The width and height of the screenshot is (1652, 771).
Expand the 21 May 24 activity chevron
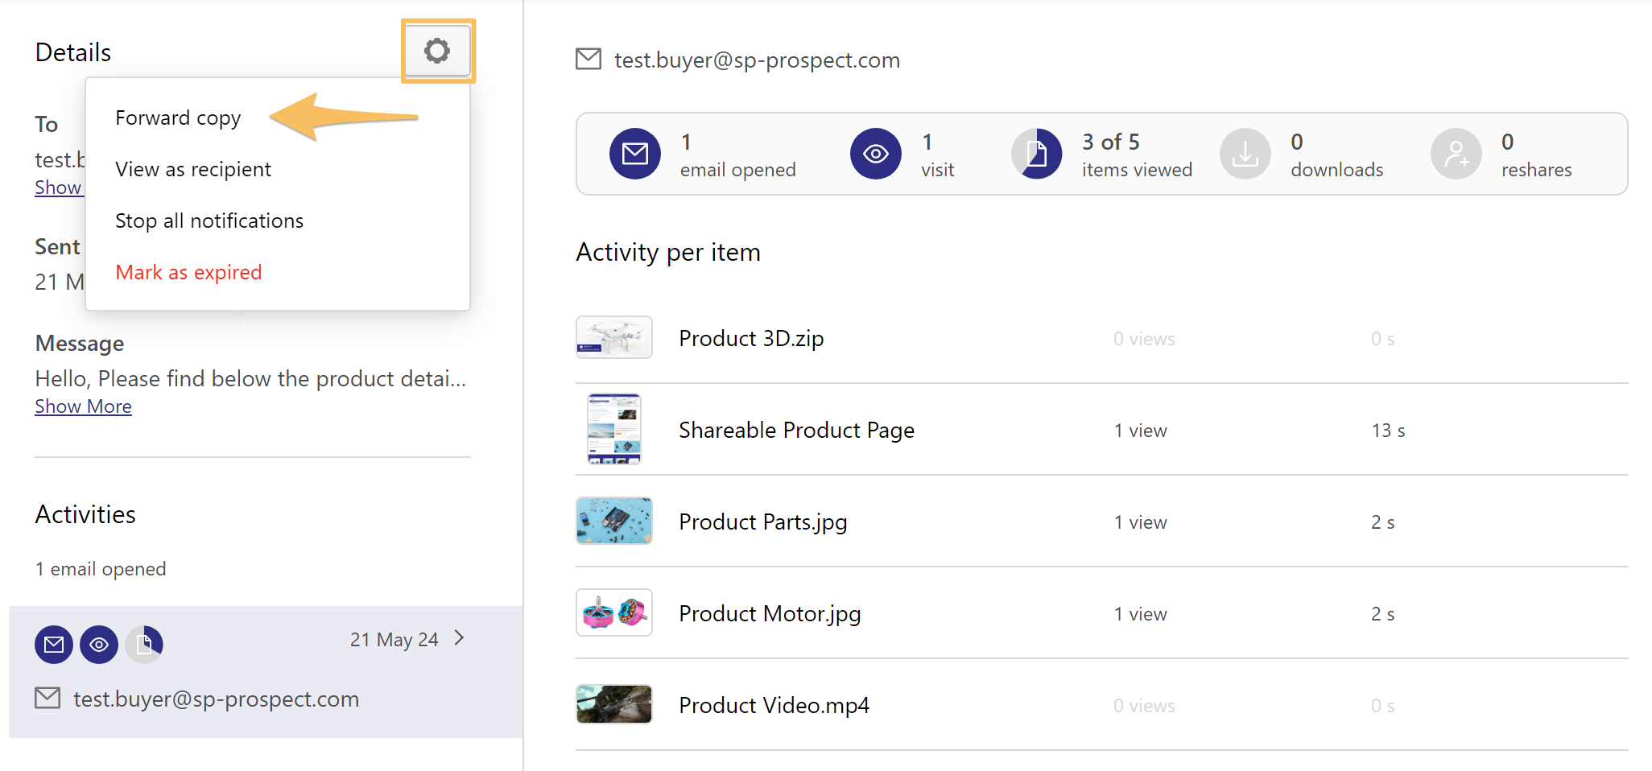[460, 638]
